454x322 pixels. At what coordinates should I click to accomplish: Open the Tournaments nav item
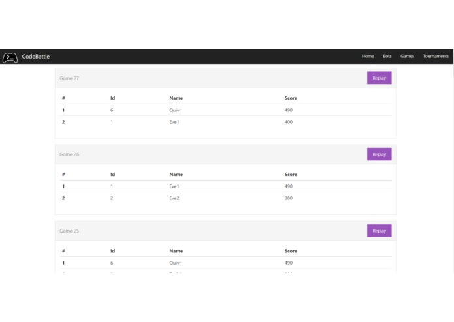(x=436, y=56)
